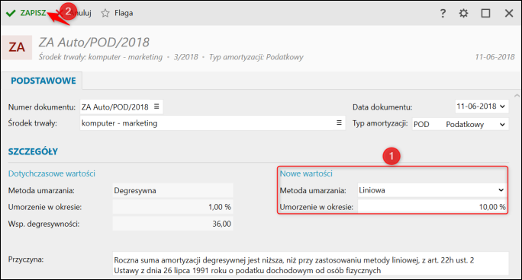This screenshot has width=522, height=280.
Task: Expand the Typ amortyzacji dropdown
Action: coord(502,125)
